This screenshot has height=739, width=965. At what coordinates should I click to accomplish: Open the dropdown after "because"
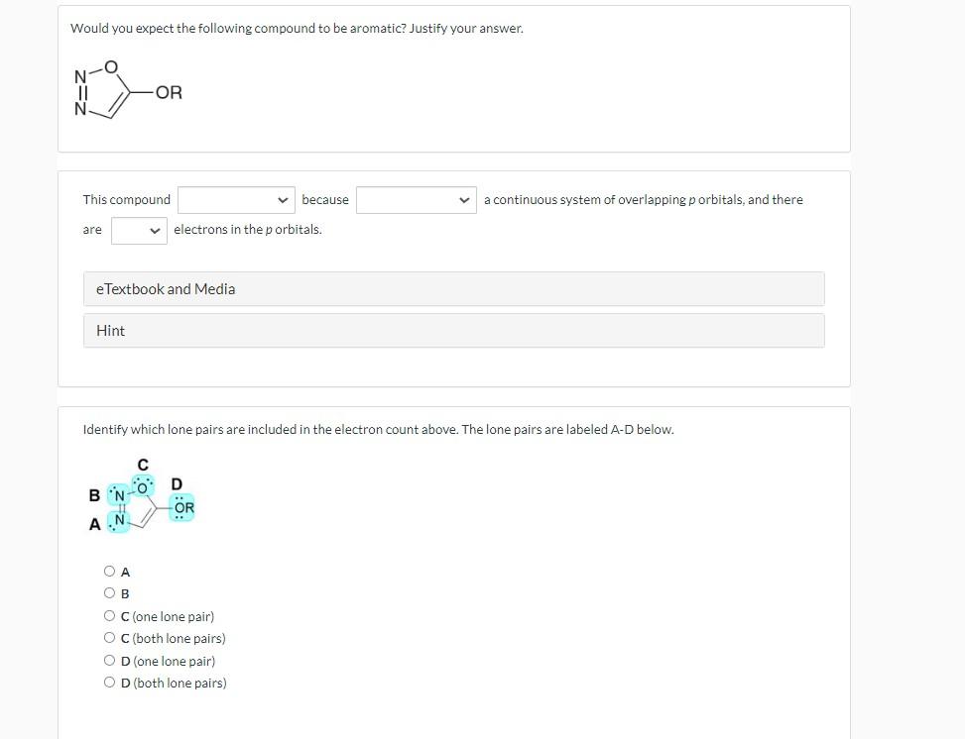pyautogui.click(x=416, y=199)
